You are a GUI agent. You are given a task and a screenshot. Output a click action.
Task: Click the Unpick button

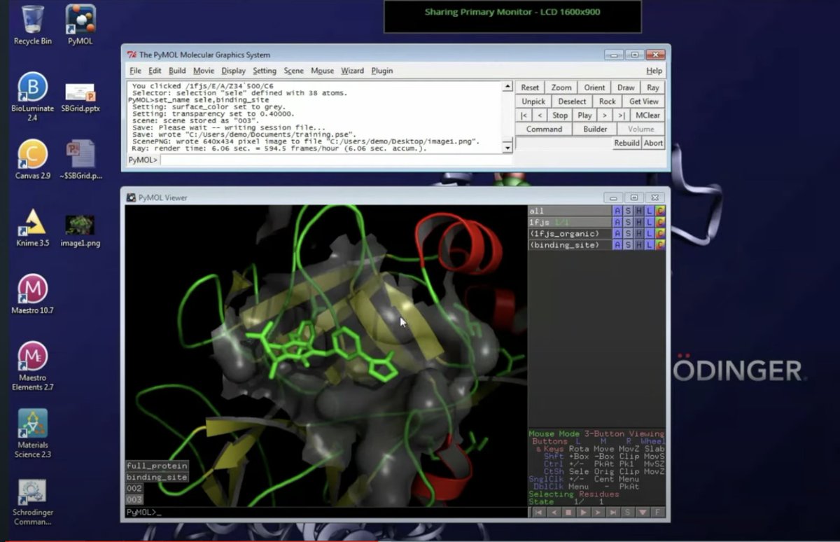pyautogui.click(x=533, y=102)
